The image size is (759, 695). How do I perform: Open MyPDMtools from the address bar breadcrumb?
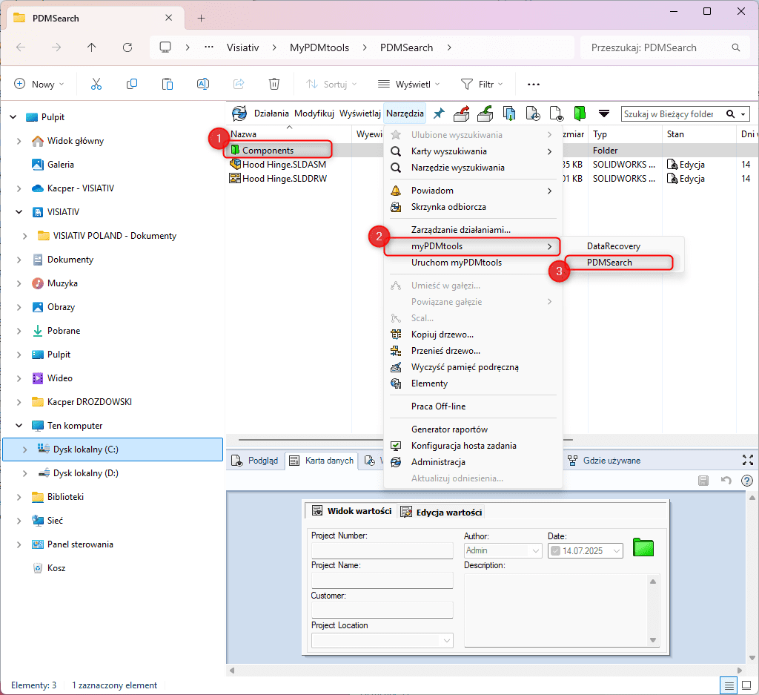(x=319, y=47)
